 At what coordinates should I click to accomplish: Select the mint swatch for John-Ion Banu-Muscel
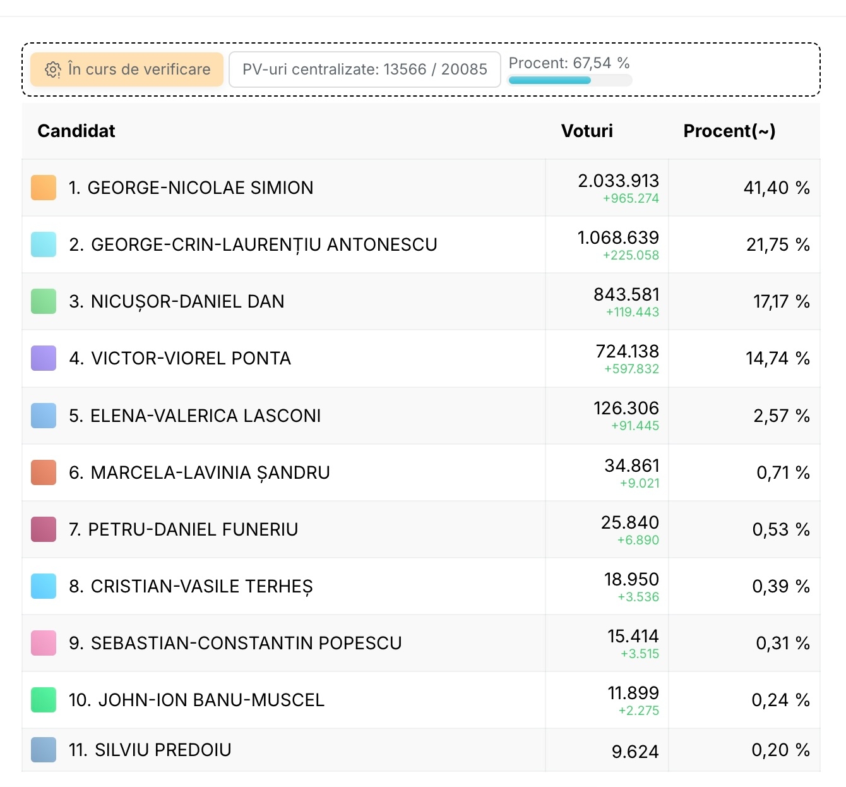pos(44,700)
